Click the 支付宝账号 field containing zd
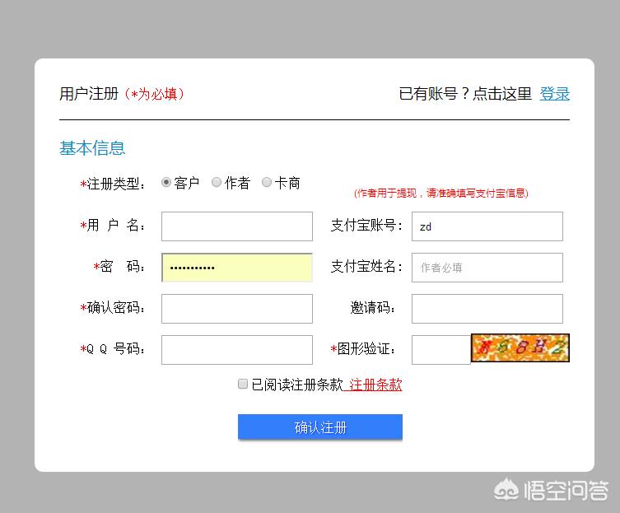Image resolution: width=620 pixels, height=513 pixels. coord(487,226)
